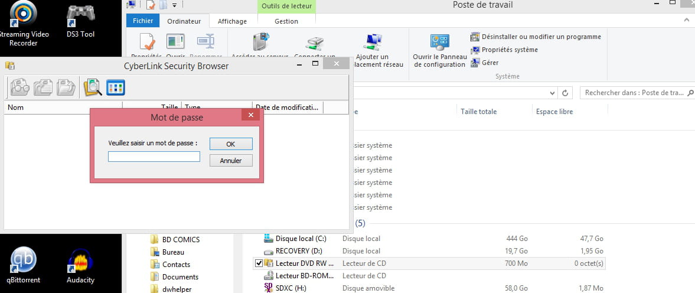The width and height of the screenshot is (695, 293).
Task: Click the Lecteur BD-ROM drive icon
Action: [269, 276]
